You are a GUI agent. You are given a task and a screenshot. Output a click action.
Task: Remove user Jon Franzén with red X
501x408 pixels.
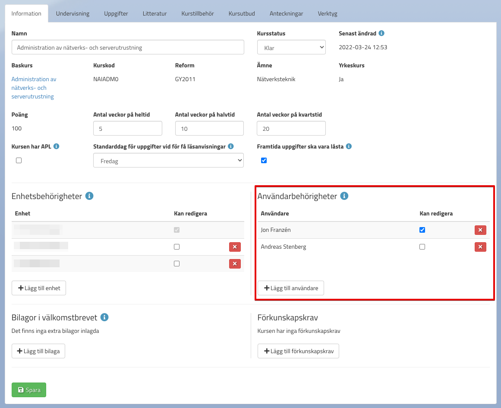coord(480,230)
